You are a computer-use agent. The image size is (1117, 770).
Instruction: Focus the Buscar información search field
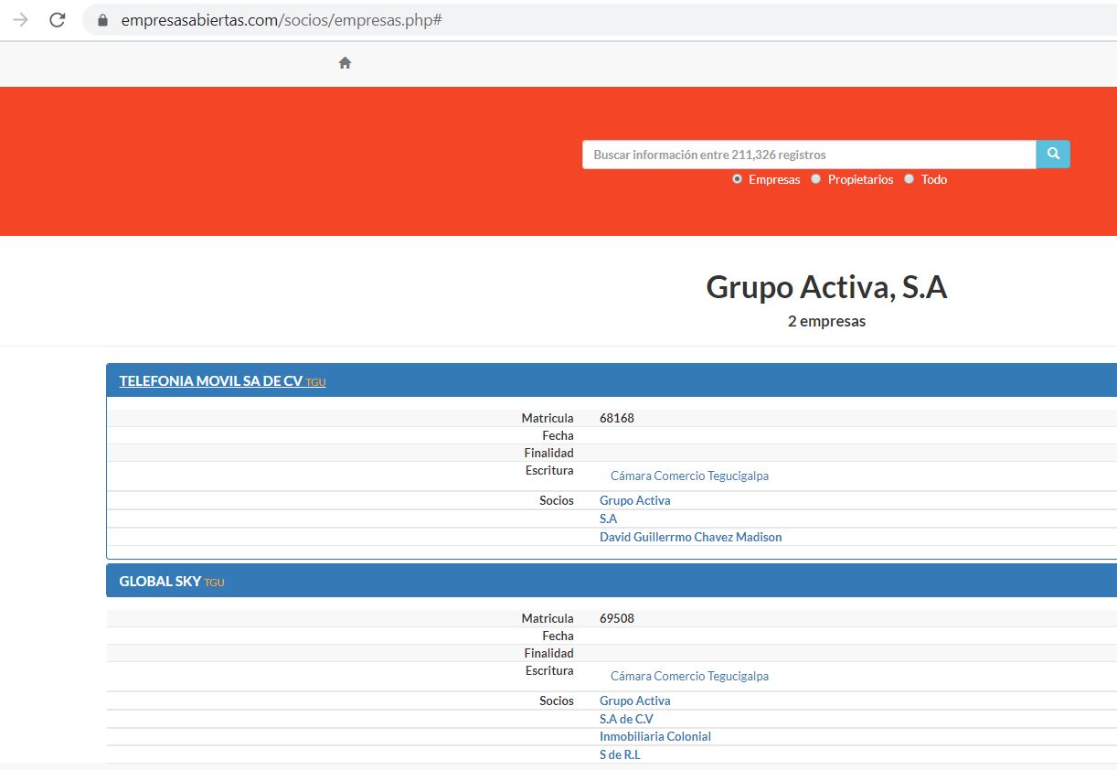(809, 155)
